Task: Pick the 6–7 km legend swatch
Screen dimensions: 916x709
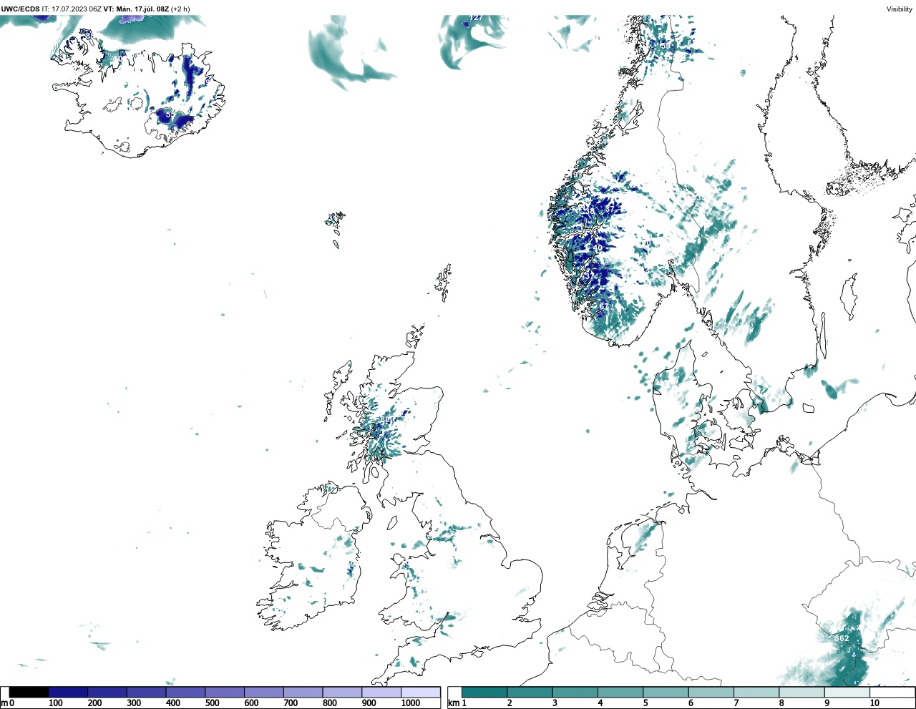Action: 711,692
